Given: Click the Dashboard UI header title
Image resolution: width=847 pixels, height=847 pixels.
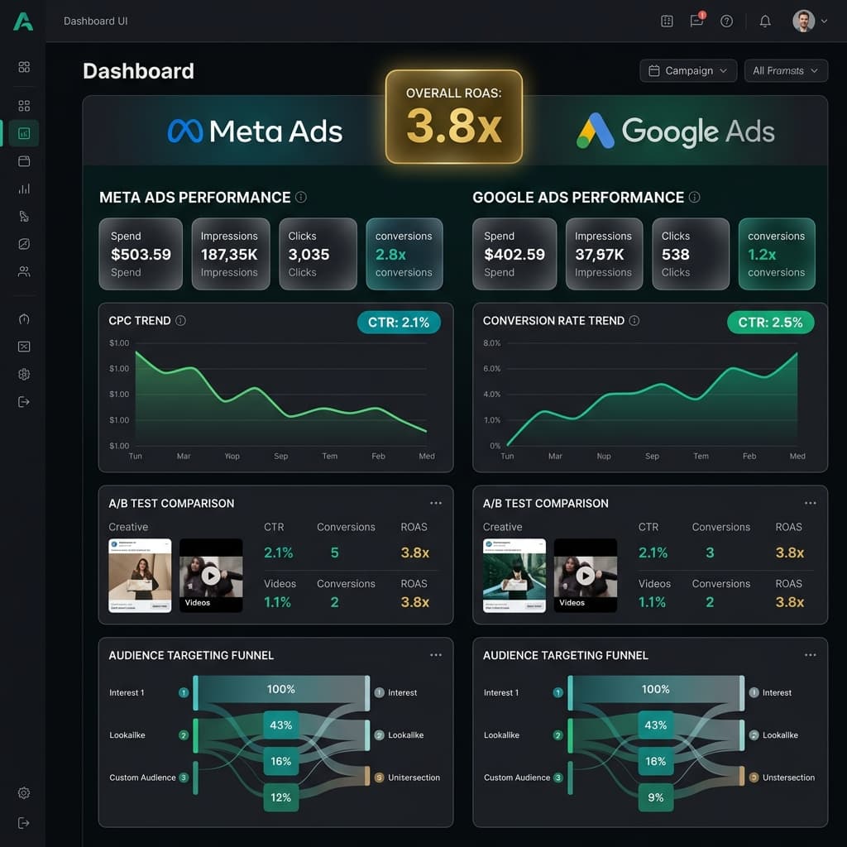Looking at the screenshot, I should click(x=96, y=21).
